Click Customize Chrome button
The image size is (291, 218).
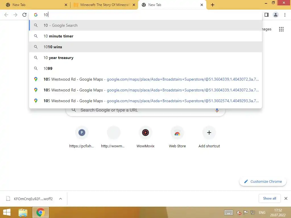[263, 181]
